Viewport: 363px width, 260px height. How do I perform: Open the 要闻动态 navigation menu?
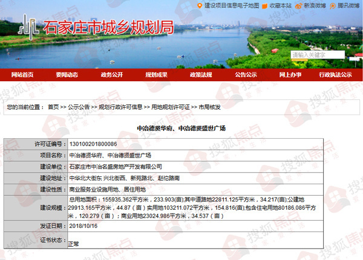(x=67, y=75)
